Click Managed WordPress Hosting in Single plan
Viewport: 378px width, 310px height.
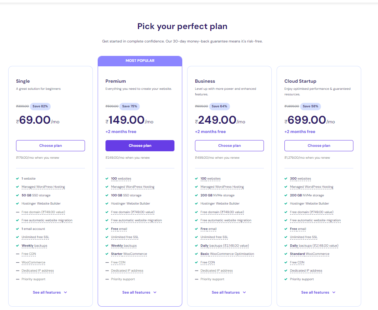pos(43,187)
